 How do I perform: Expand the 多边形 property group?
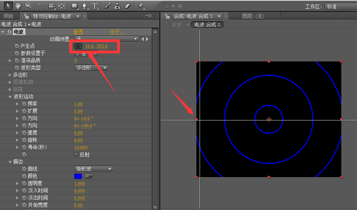[x=10, y=75]
